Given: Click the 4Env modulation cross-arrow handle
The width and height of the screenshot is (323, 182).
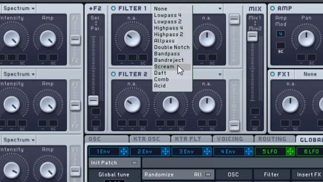Looking at the screenshot, I should click(x=249, y=152).
